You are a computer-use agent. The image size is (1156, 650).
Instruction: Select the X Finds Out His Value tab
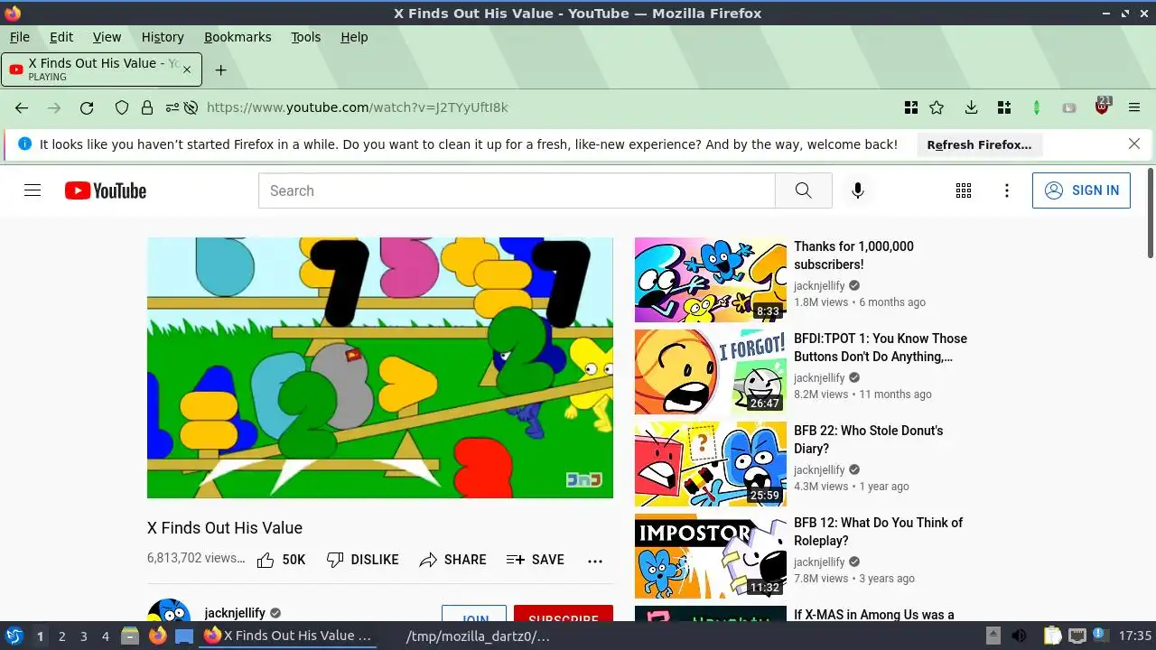click(x=101, y=70)
